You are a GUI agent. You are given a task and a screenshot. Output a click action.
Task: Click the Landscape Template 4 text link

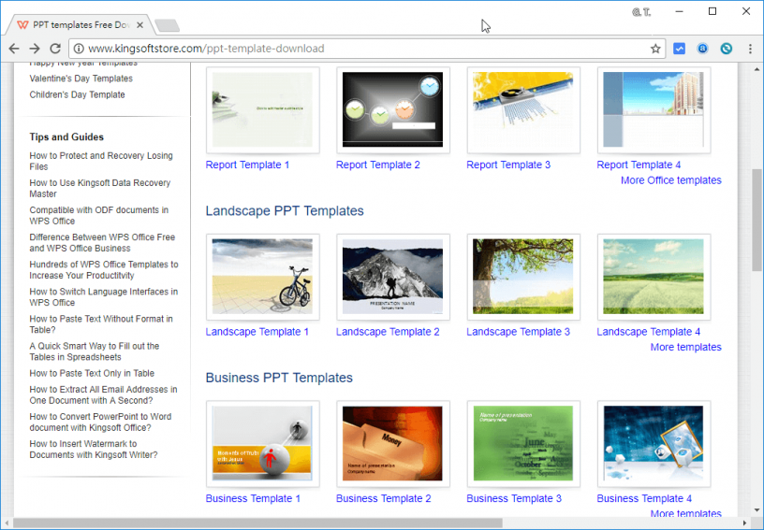(649, 332)
